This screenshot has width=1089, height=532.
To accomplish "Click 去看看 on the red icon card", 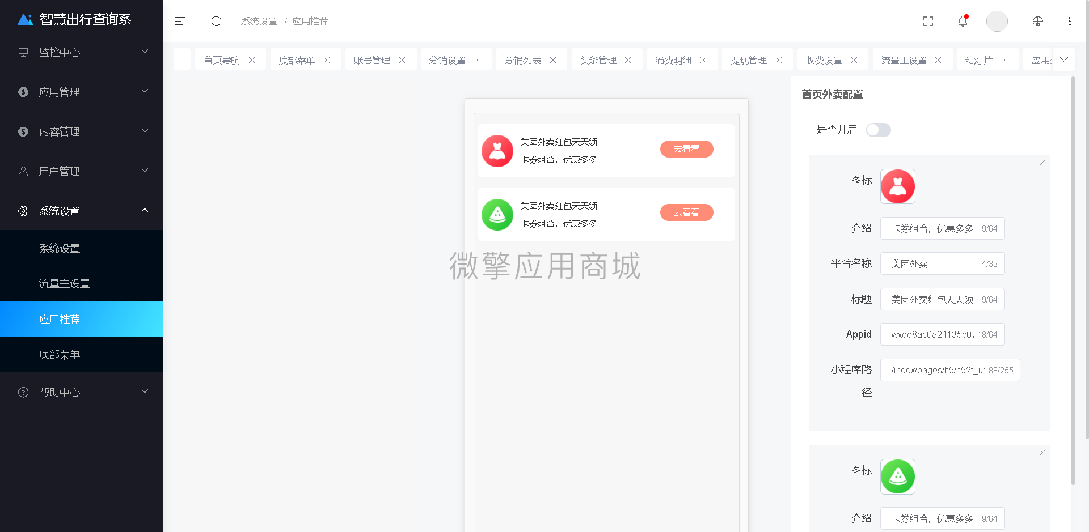I will (686, 149).
